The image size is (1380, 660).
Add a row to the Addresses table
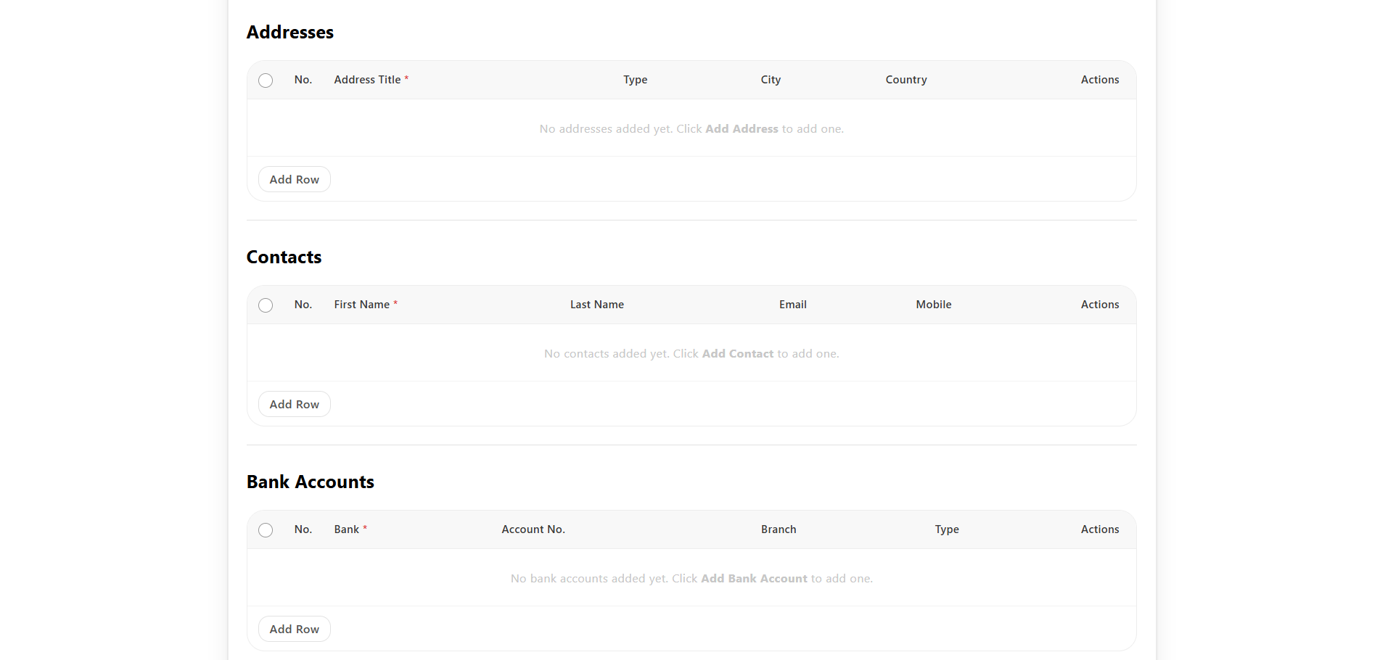295,179
